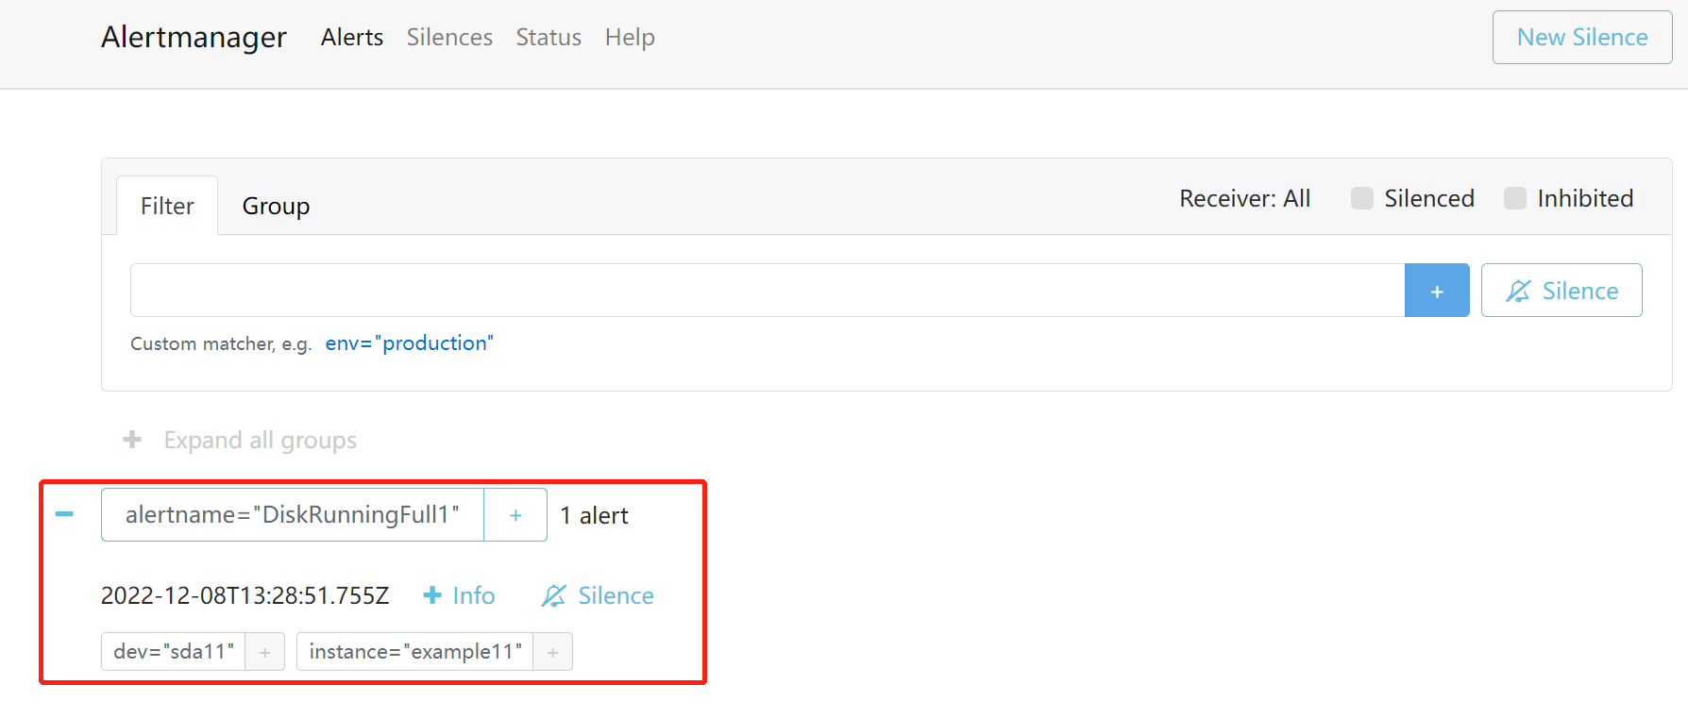Click the Expand all groups label
Viewport: 1688px width, 718px height.
[x=260, y=440]
